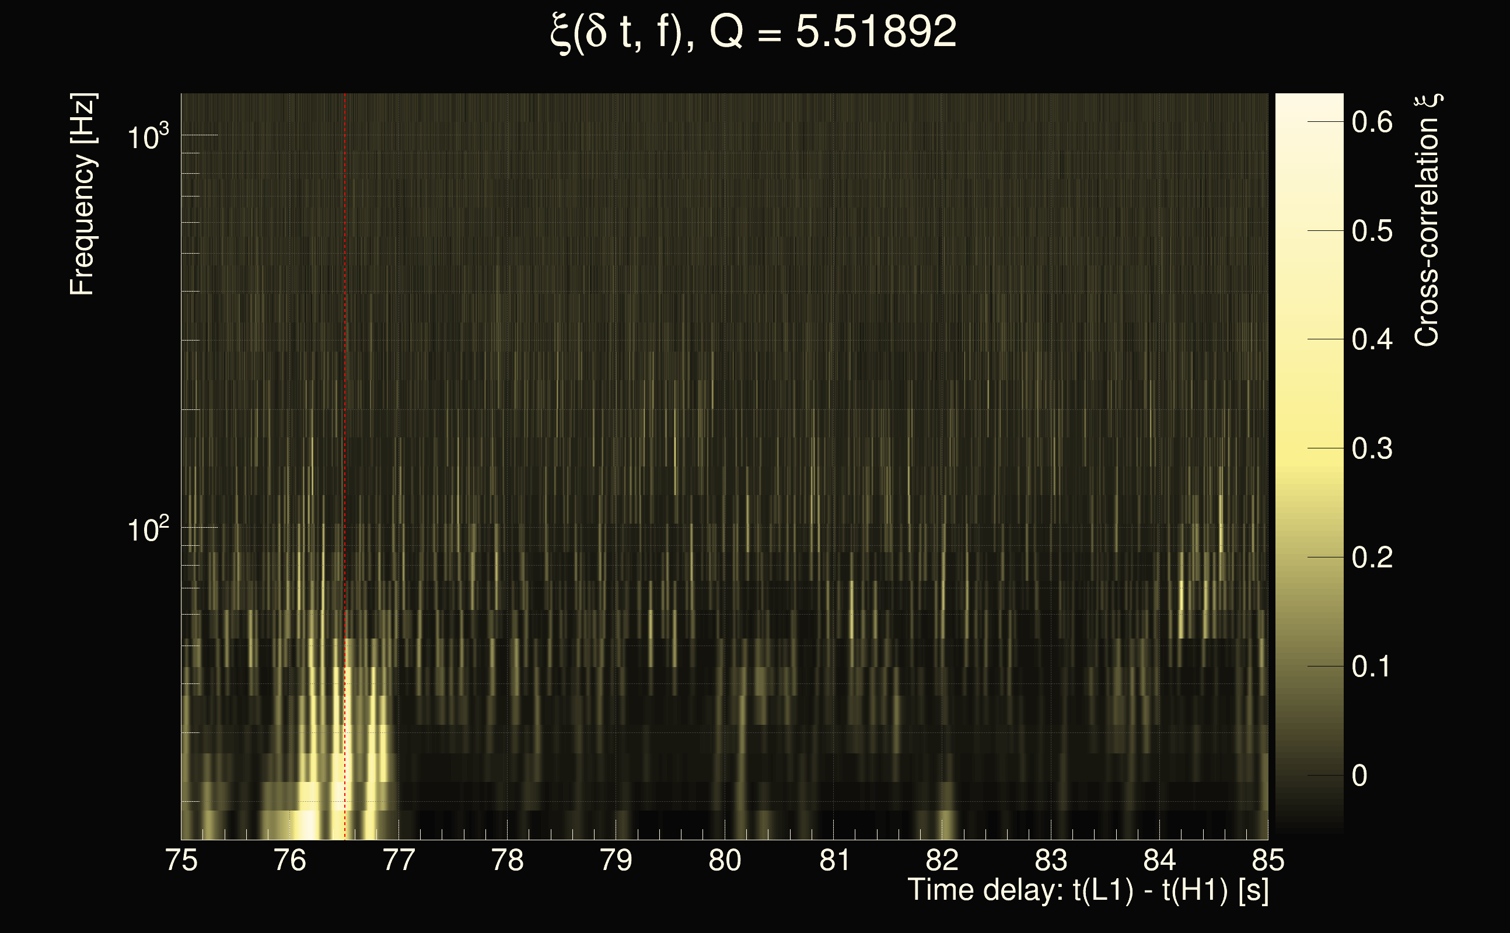This screenshot has width=1510, height=933.
Task: Click the Cross-correlation ξ colorbar label
Action: pyautogui.click(x=1427, y=220)
